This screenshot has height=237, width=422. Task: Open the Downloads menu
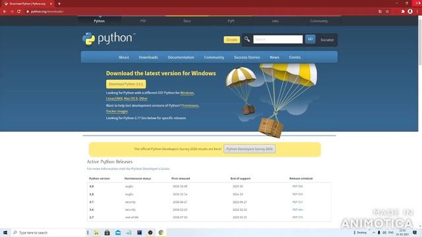[148, 57]
